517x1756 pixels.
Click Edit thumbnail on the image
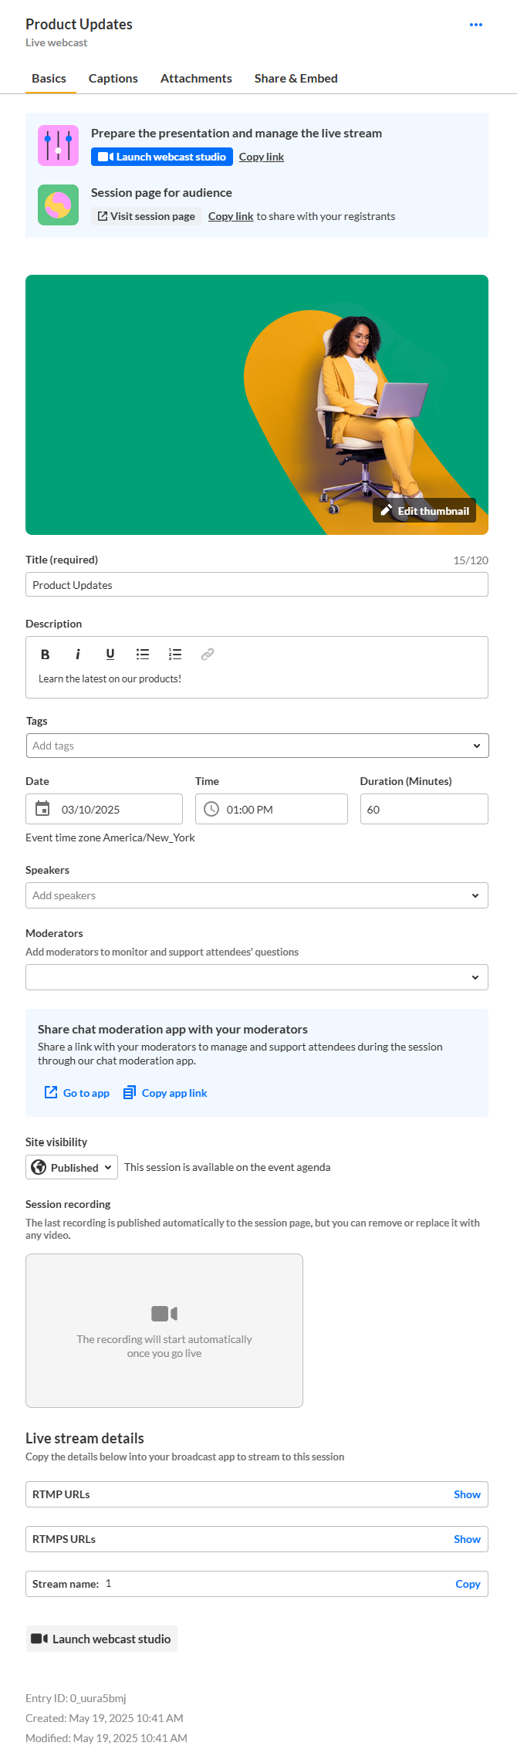pos(424,511)
